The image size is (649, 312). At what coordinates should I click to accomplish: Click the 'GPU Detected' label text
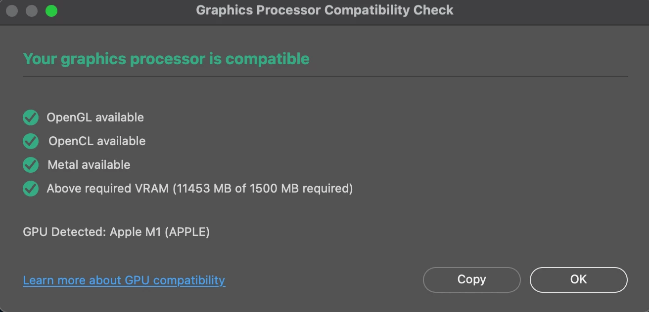(x=63, y=232)
